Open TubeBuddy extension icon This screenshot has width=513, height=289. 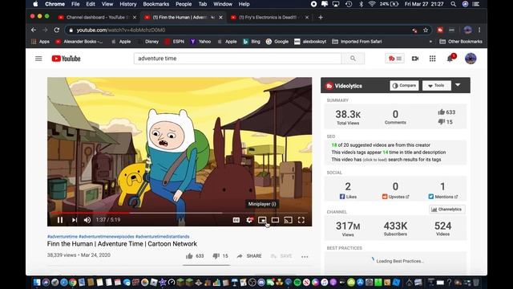point(440,31)
